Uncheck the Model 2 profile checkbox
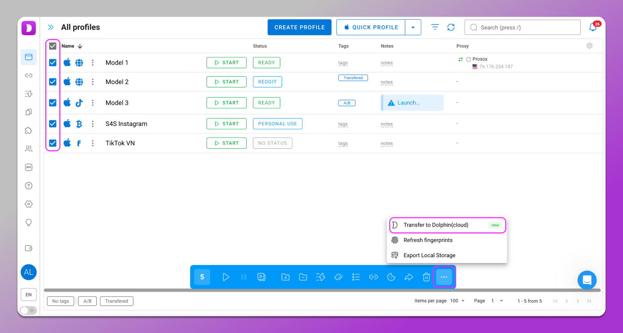Image resolution: width=623 pixels, height=333 pixels. 52,82
